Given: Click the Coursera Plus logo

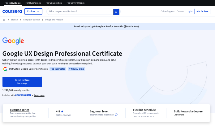Looking at the screenshot, I should (23, 95).
